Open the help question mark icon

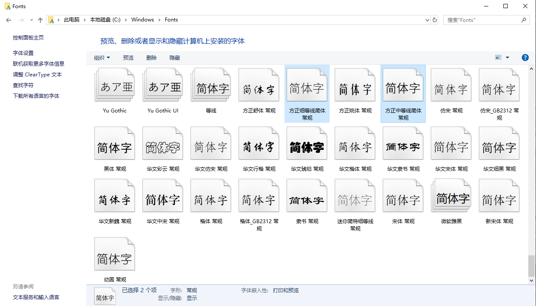tap(525, 58)
